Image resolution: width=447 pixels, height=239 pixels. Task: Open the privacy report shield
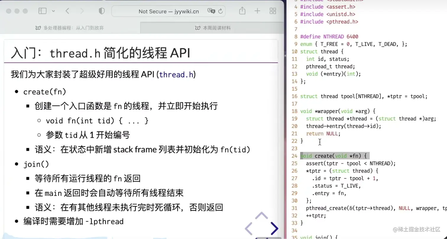[x=102, y=11]
